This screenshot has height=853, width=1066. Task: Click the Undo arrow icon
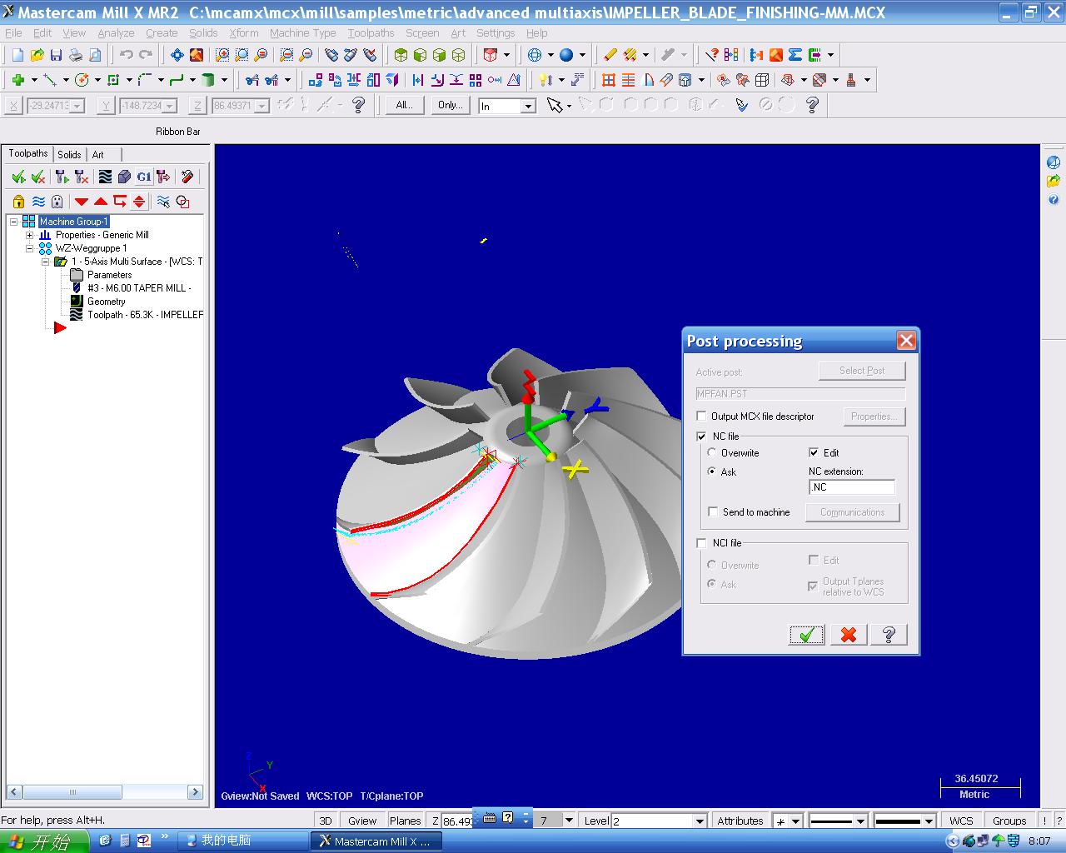tap(126, 55)
